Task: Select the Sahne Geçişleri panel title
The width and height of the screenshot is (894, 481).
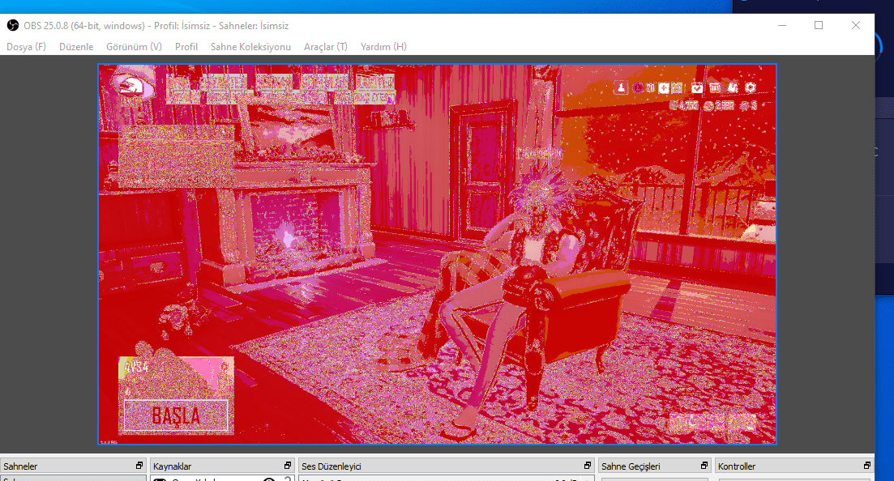Action: [x=631, y=466]
